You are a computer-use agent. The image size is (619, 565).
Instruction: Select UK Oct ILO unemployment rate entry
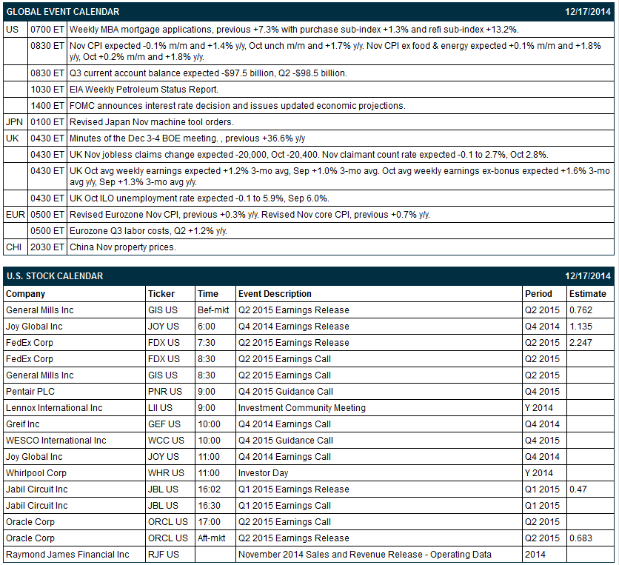[x=199, y=198]
